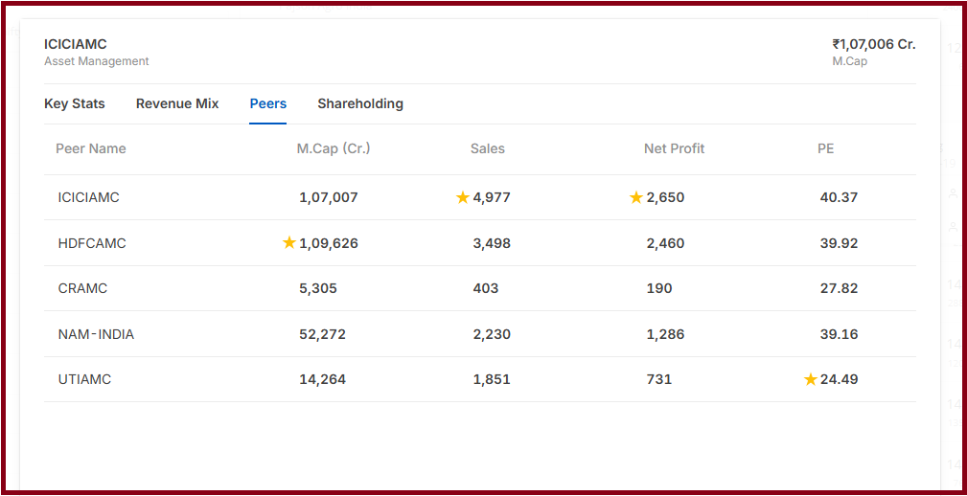The width and height of the screenshot is (967, 496).
Task: Click the PE column header
Action: coord(826,148)
